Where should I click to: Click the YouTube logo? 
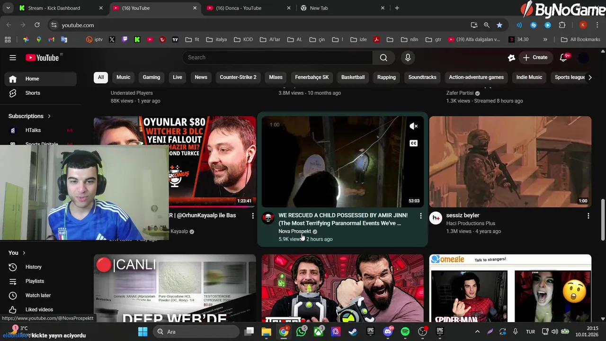[42, 58]
